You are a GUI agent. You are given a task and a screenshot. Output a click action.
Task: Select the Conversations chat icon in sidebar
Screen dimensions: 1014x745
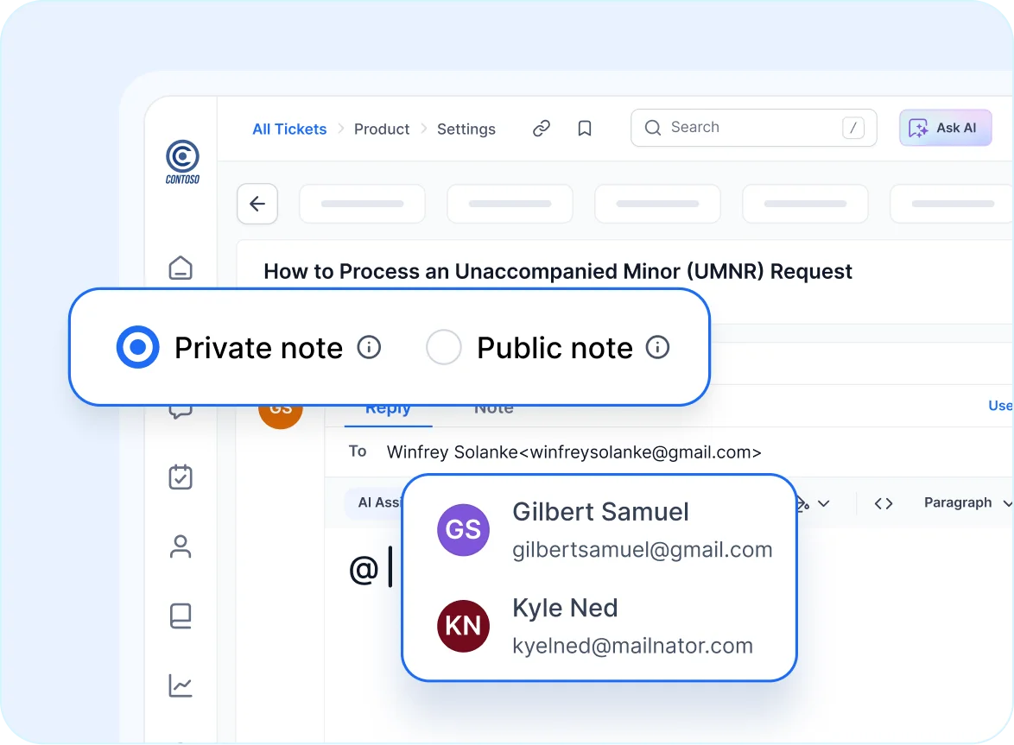[x=181, y=410]
